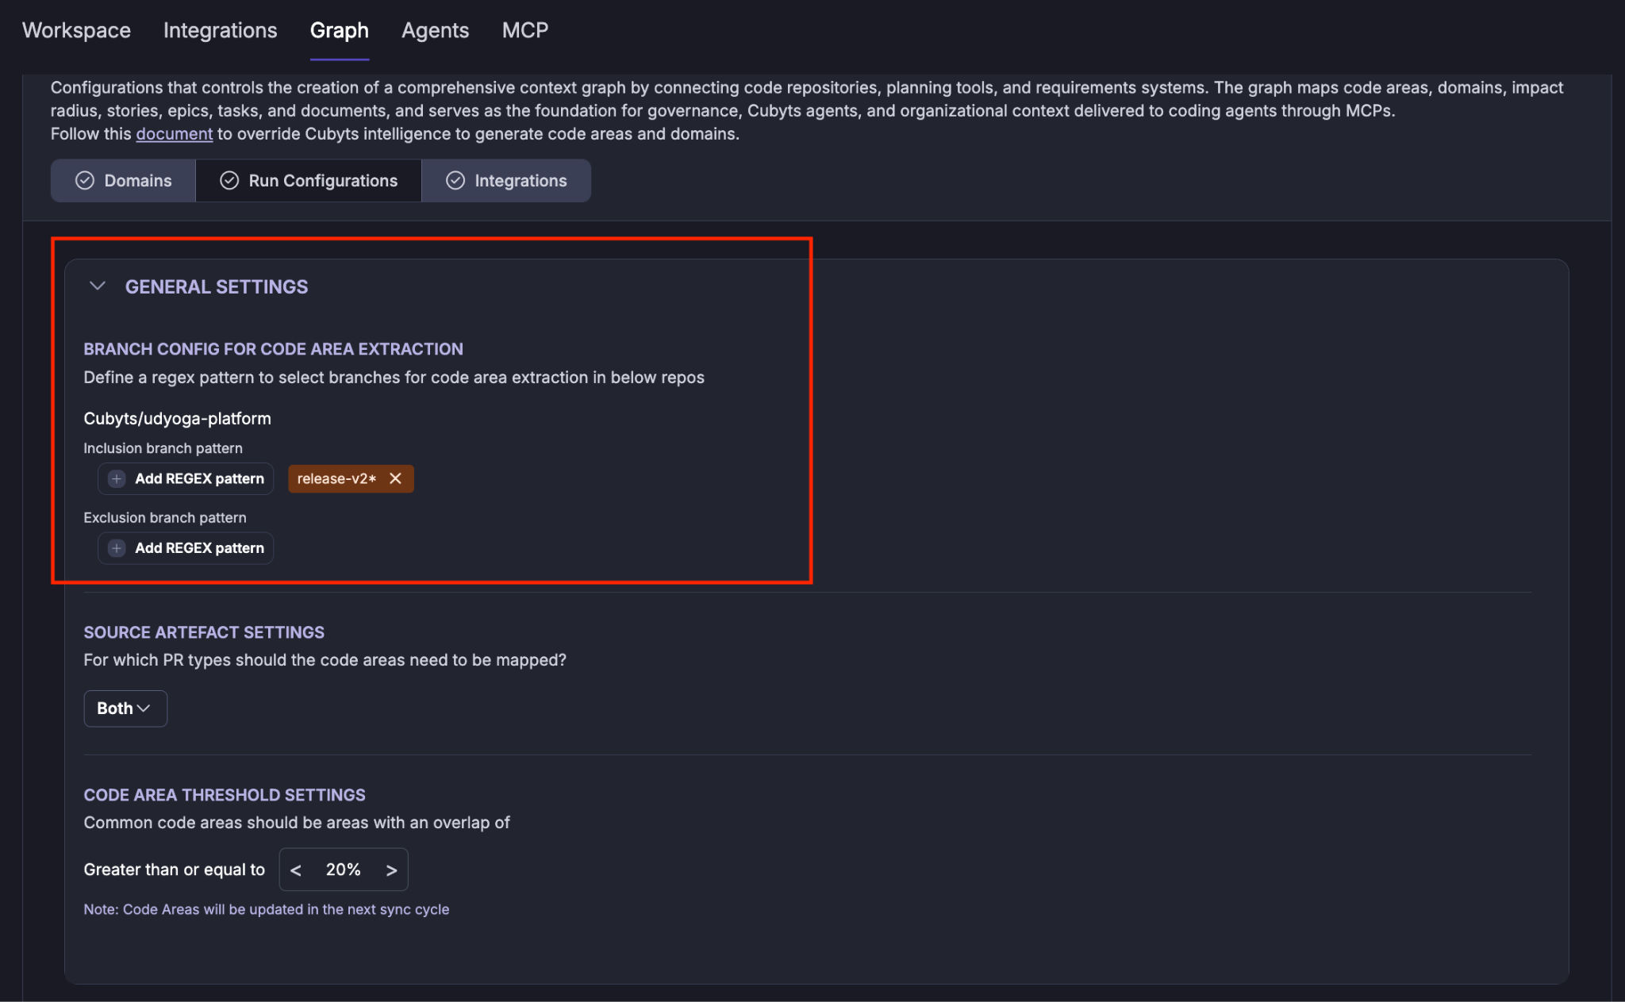Click the Greater than or equal to label
This screenshot has width=1625, height=1002.
(175, 870)
